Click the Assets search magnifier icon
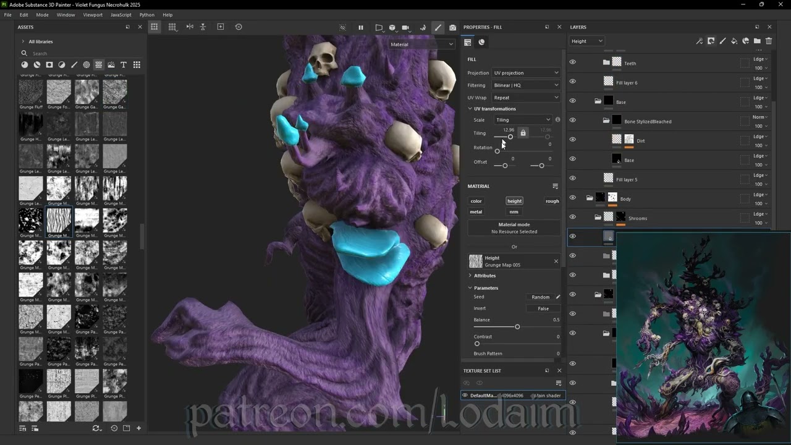 25,53
